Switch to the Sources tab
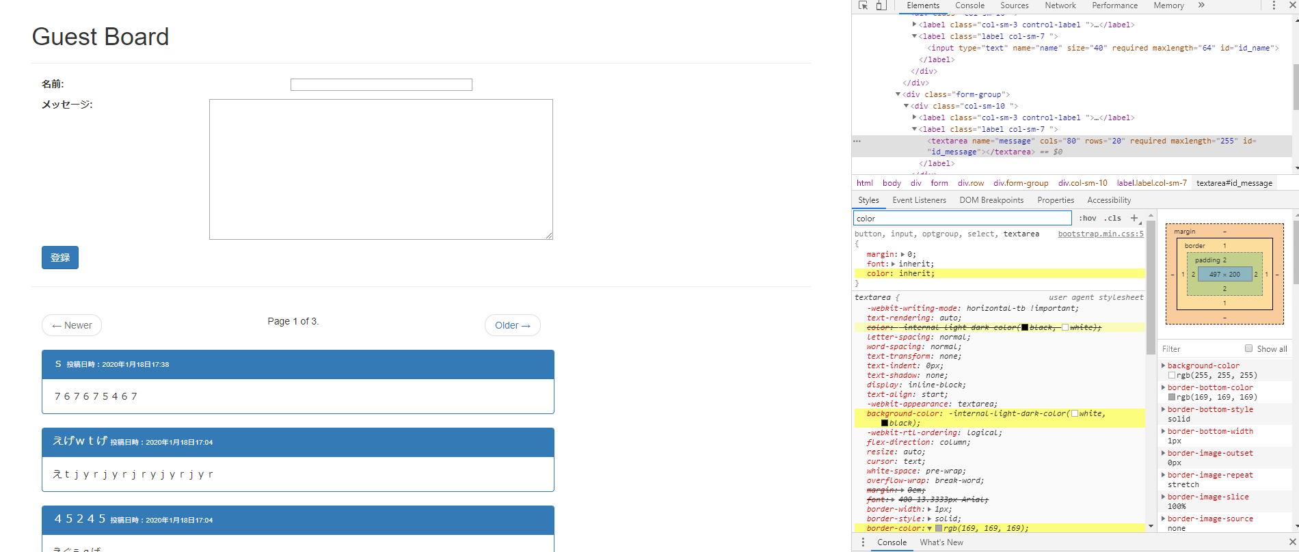Viewport: 1299px width, 552px height. point(1015,5)
